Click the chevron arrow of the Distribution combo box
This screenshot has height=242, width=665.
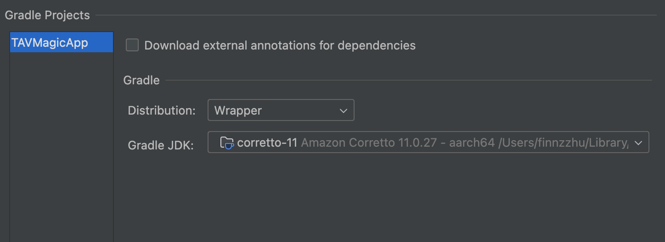click(x=343, y=110)
